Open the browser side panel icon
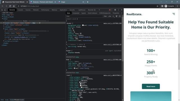Viewport: 180px width, 101px height. click(162, 6)
